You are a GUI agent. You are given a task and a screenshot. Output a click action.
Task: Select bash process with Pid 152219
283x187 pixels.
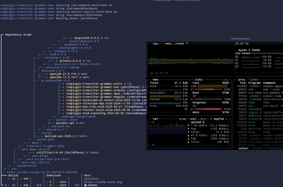[x=260, y=122]
